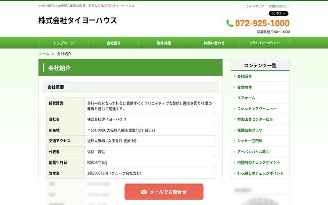Select 会社紹介 in the green navigation bar
Screen dimensions: 328x205
(x=114, y=43)
